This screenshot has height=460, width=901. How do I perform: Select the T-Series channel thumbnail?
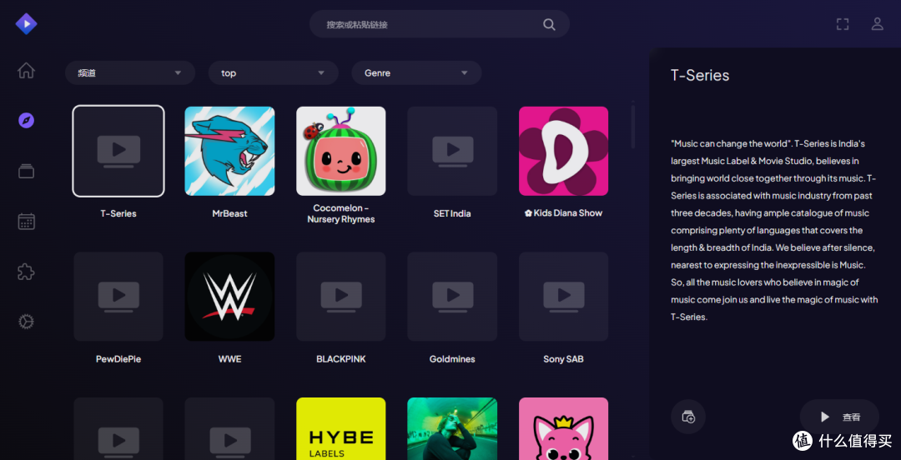tap(118, 151)
